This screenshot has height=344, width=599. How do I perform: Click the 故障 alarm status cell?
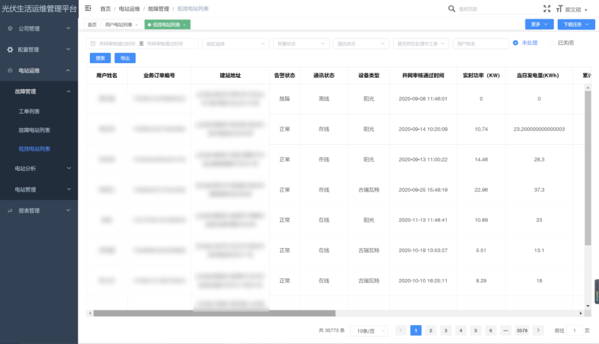285,99
